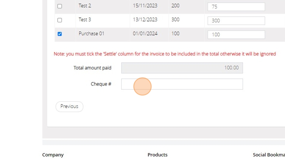Click the Purchase 01 invoice name
This screenshot has width=285, height=159.
91,33
